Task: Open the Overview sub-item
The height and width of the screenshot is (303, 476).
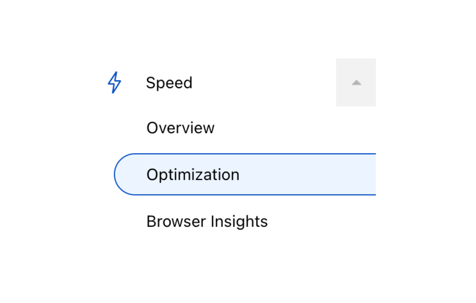Action: pyautogui.click(x=180, y=128)
